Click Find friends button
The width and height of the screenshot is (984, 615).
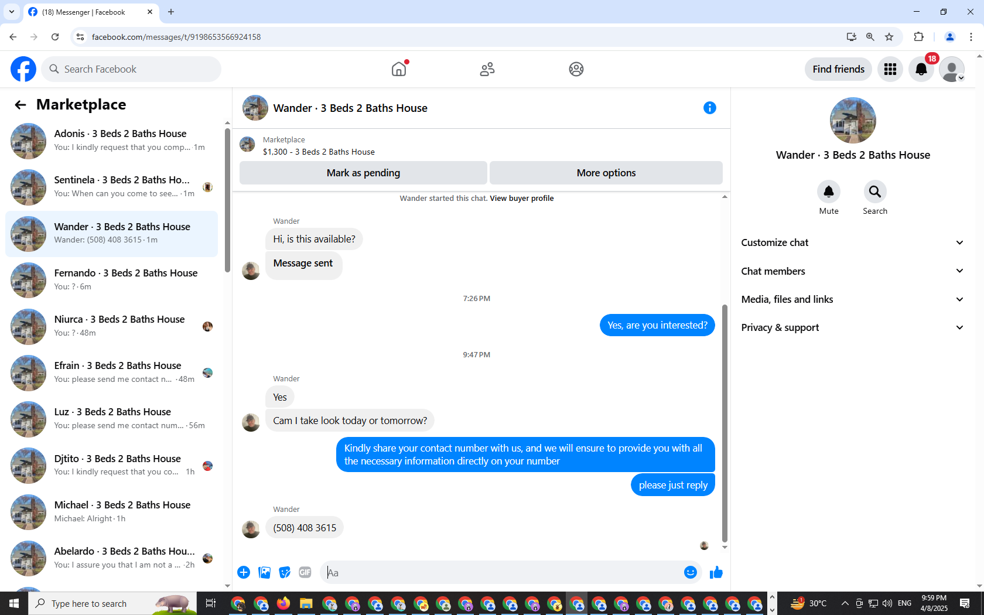point(838,69)
